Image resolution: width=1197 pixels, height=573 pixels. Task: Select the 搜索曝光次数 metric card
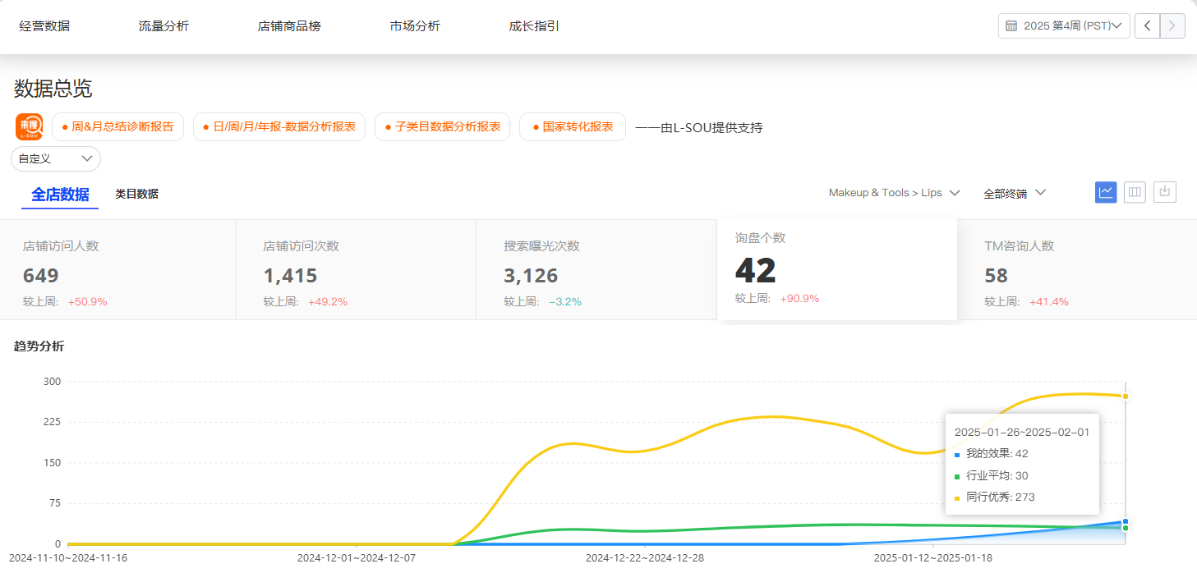pos(596,269)
